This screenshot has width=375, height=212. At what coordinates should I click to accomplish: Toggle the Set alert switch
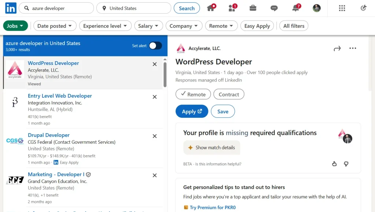pos(155,45)
